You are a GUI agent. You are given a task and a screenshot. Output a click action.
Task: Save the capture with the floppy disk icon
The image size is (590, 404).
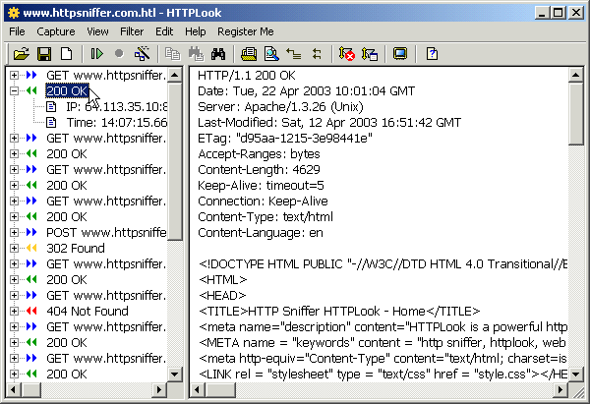pos(44,54)
